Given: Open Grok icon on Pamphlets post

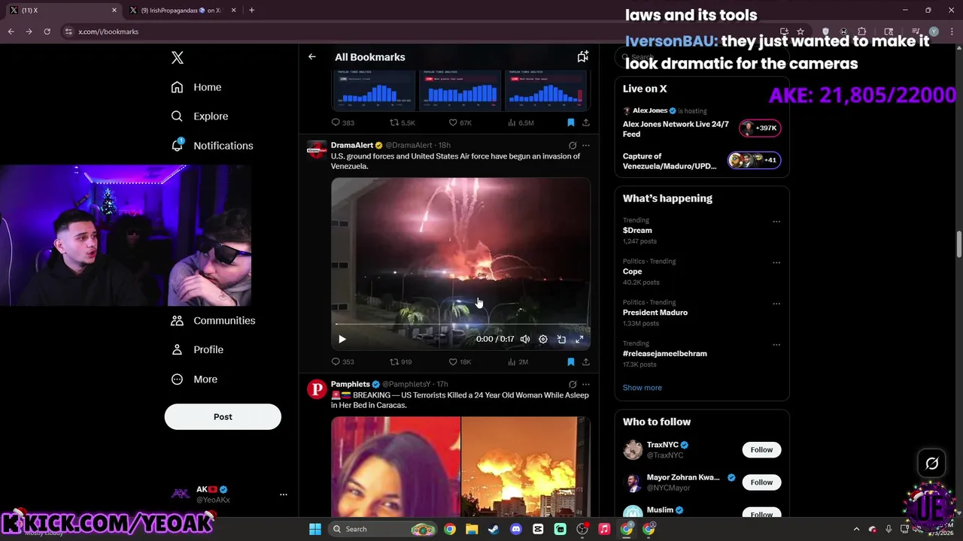Looking at the screenshot, I should click(573, 385).
